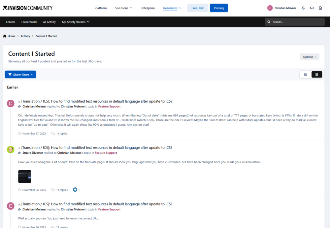This screenshot has height=228, width=330.
Task: Open topic title of Stuart Silvester's reply
Action: 97,147
